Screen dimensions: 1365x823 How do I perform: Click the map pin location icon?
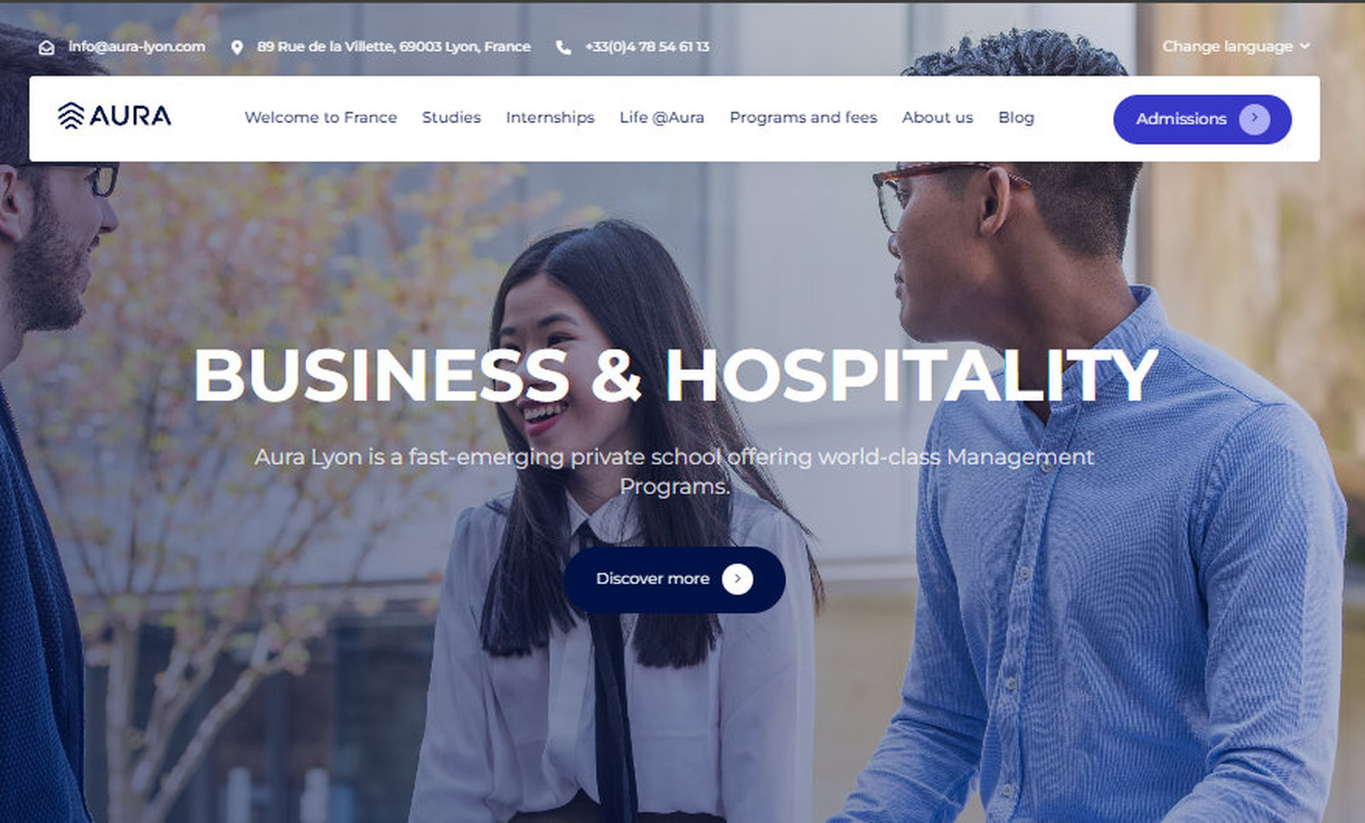237,48
